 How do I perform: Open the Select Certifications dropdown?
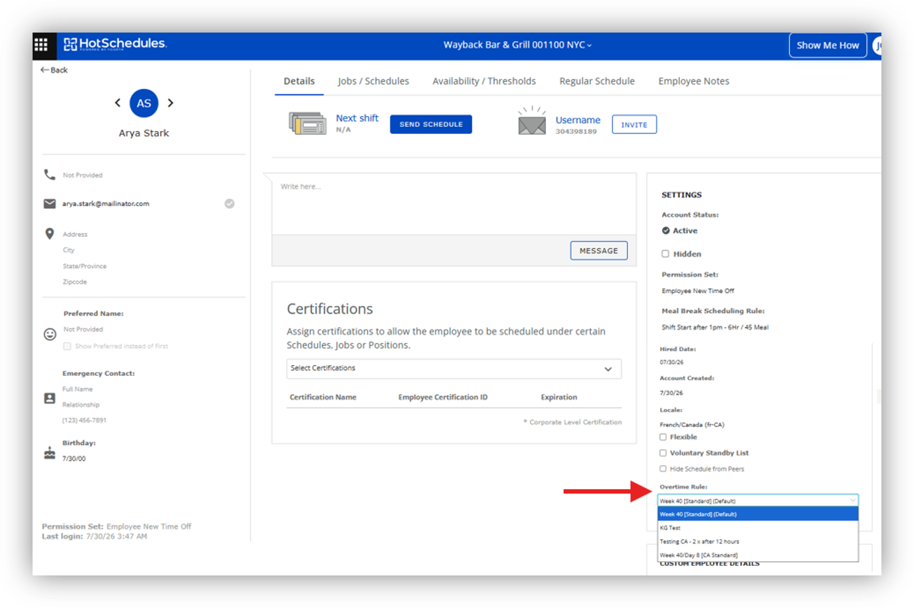[454, 368]
